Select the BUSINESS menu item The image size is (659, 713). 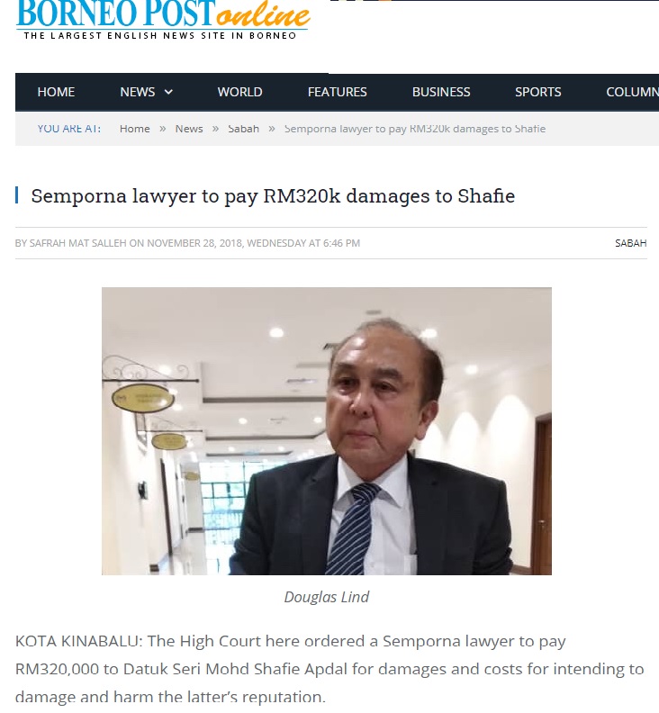441,92
